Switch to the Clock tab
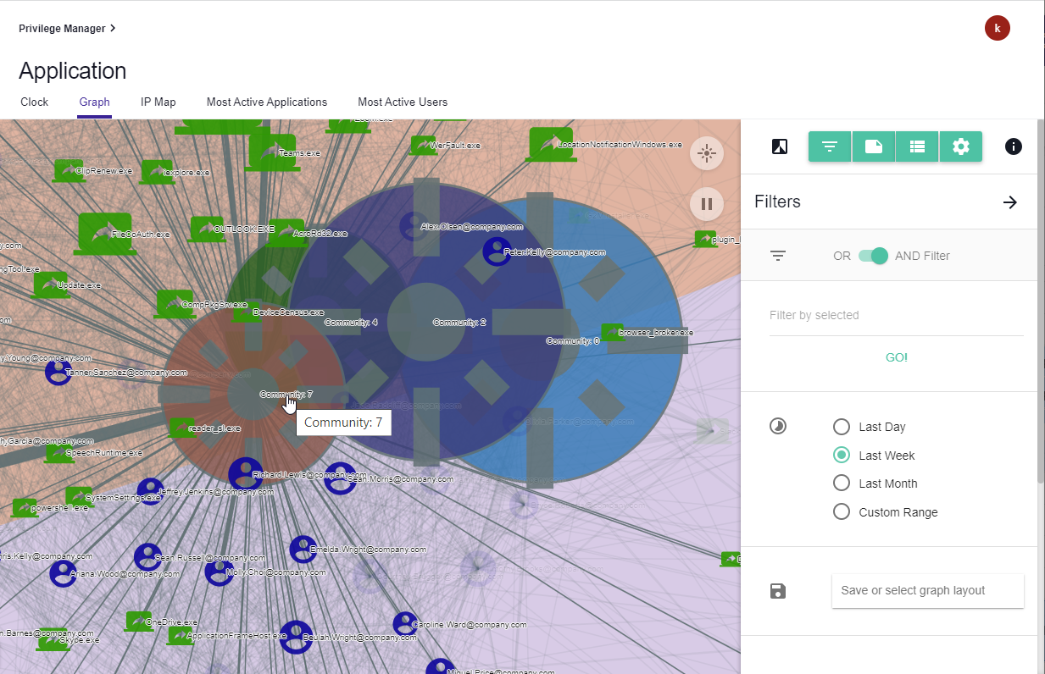Viewport: 1045px width, 674px height. point(34,102)
